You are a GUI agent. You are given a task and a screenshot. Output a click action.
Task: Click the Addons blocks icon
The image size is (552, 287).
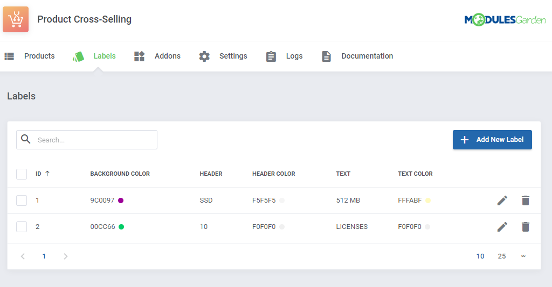140,56
